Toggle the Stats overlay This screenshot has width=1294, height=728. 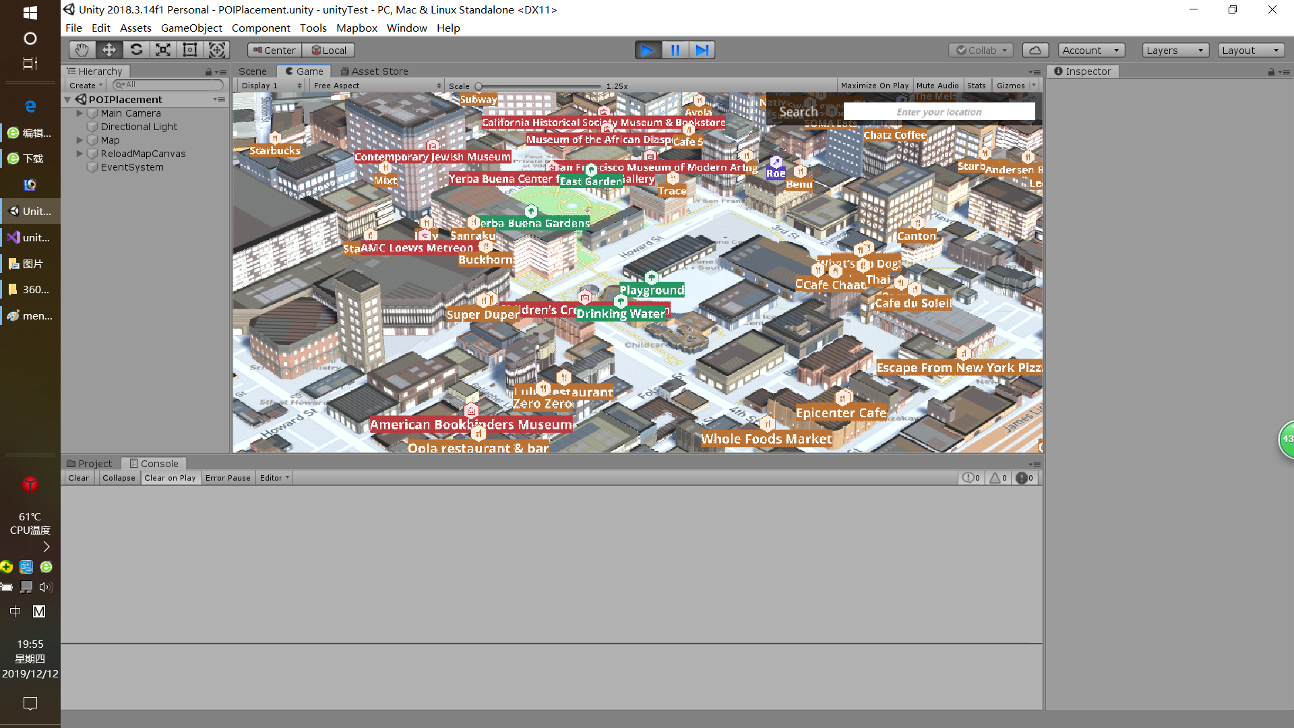point(977,85)
